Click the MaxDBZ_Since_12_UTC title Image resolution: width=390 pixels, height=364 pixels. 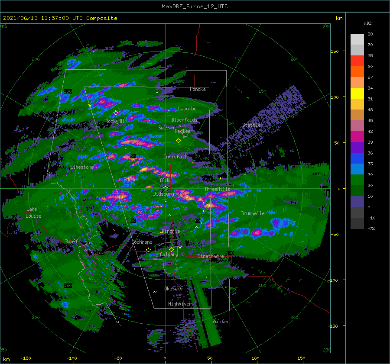click(x=195, y=6)
